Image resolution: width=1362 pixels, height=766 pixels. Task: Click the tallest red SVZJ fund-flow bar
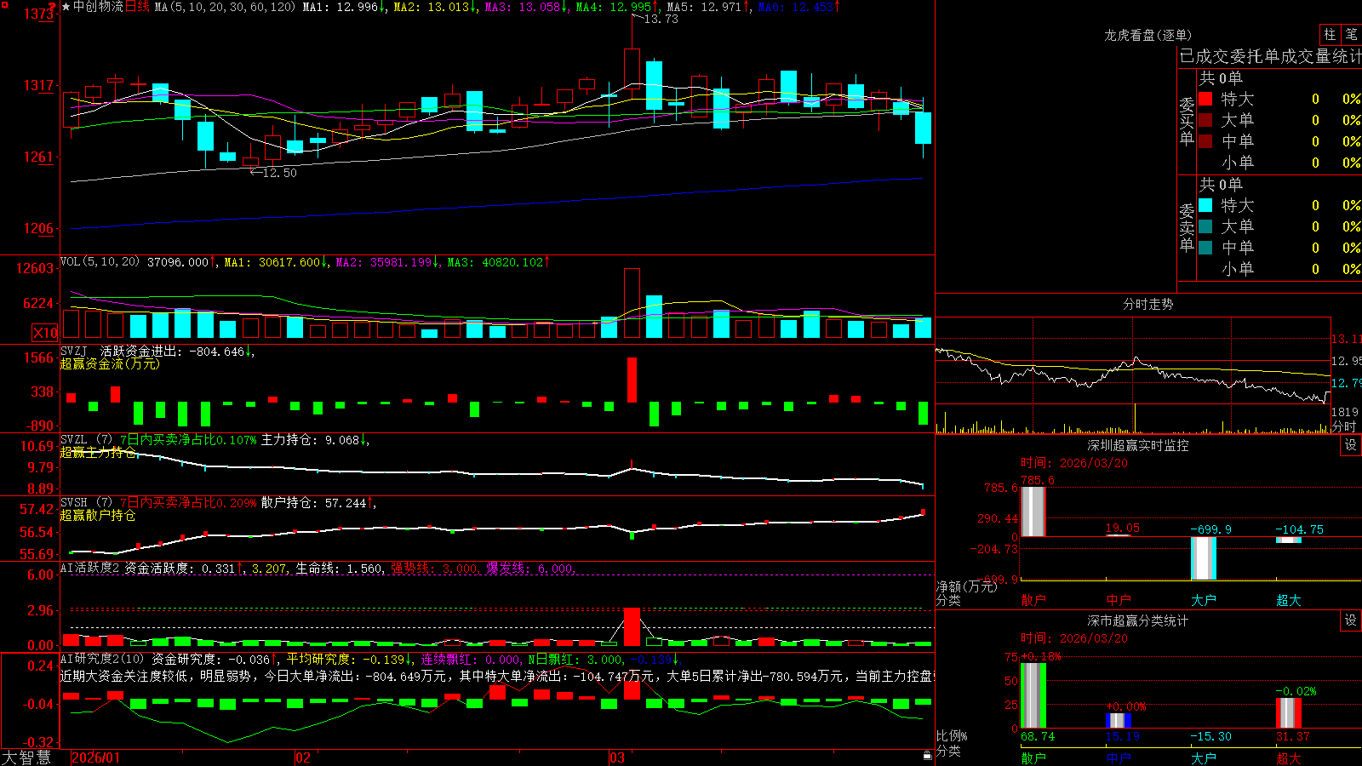point(632,380)
